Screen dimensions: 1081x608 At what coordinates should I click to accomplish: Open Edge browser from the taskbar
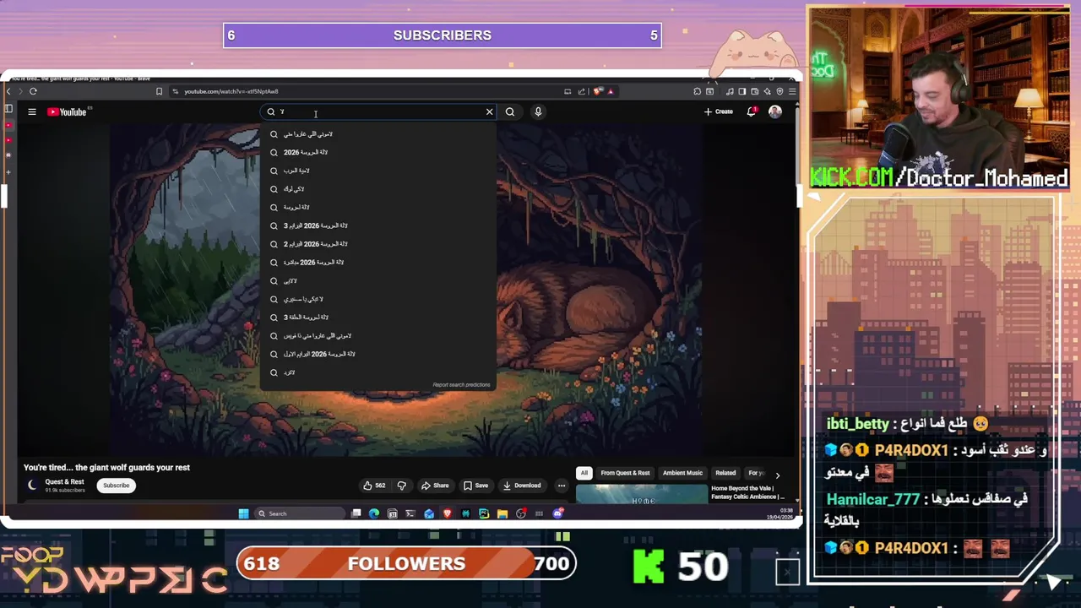pos(374,513)
